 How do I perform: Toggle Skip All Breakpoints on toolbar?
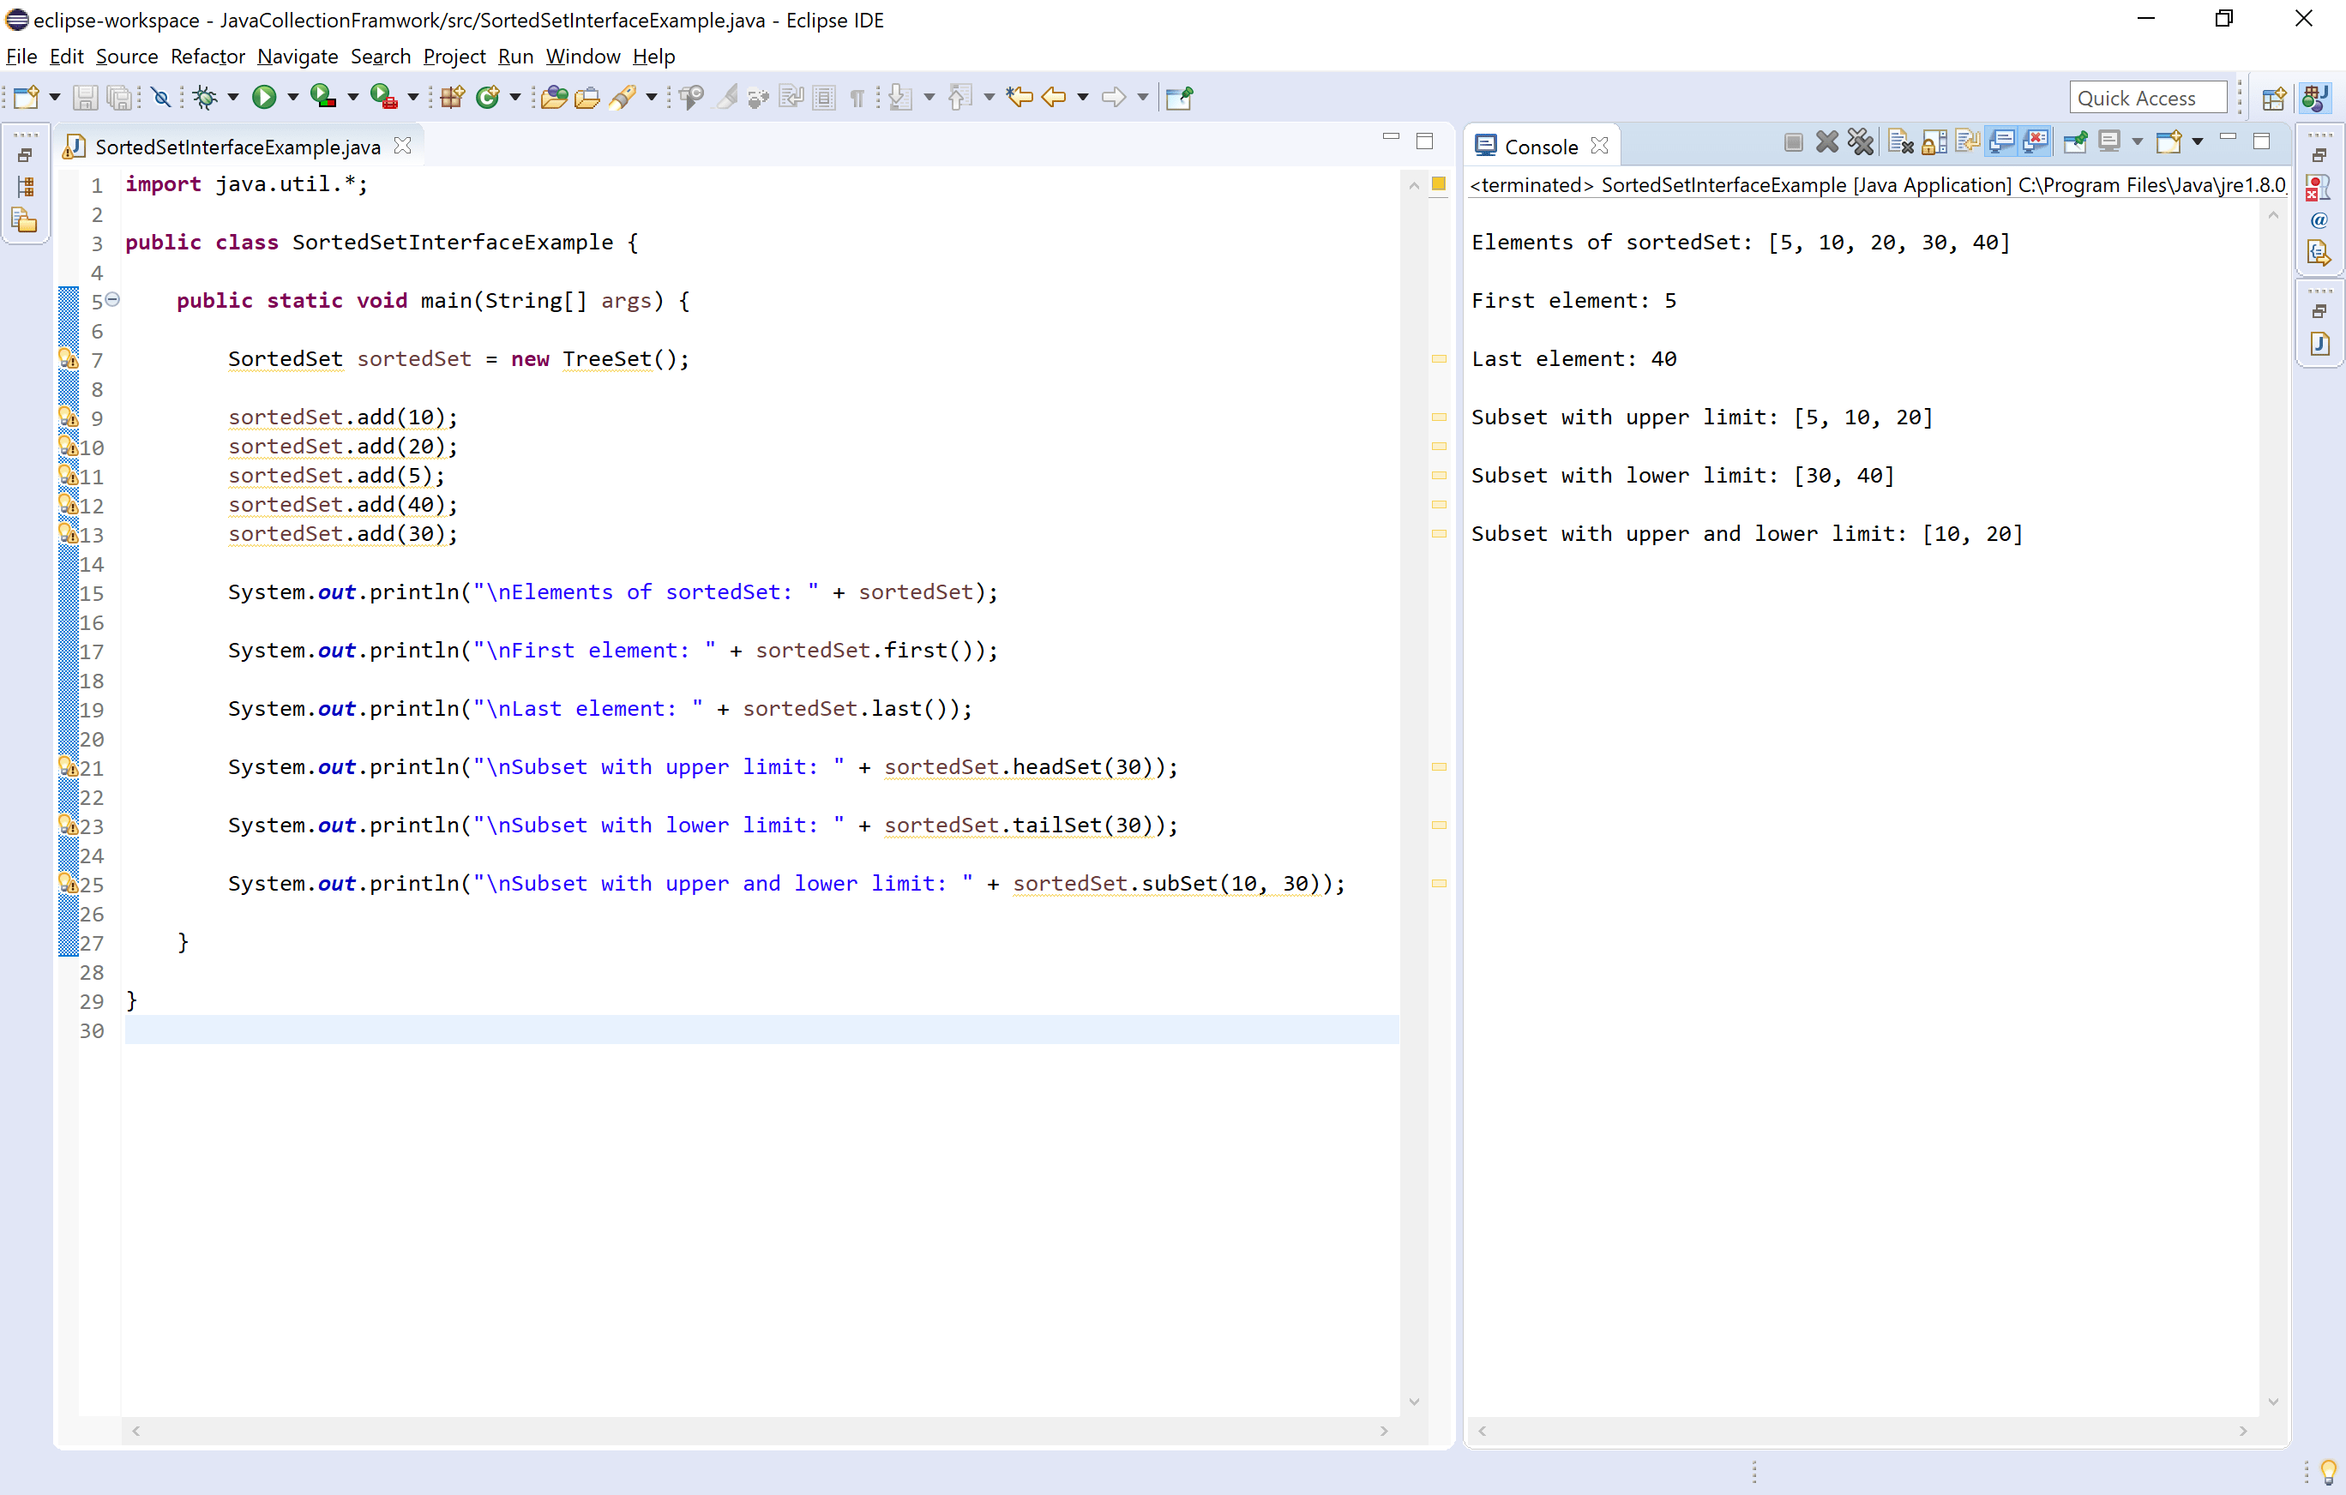coord(160,96)
